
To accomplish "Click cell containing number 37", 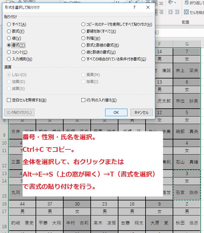I will tap(50, 204).
